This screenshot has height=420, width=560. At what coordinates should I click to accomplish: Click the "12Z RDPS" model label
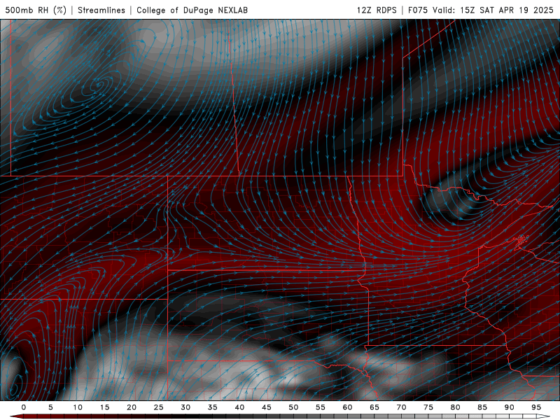pyautogui.click(x=377, y=10)
